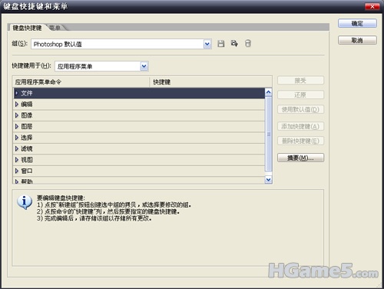Open the 摘要(M)... summary button
This screenshot has width=384, height=289.
pos(300,158)
